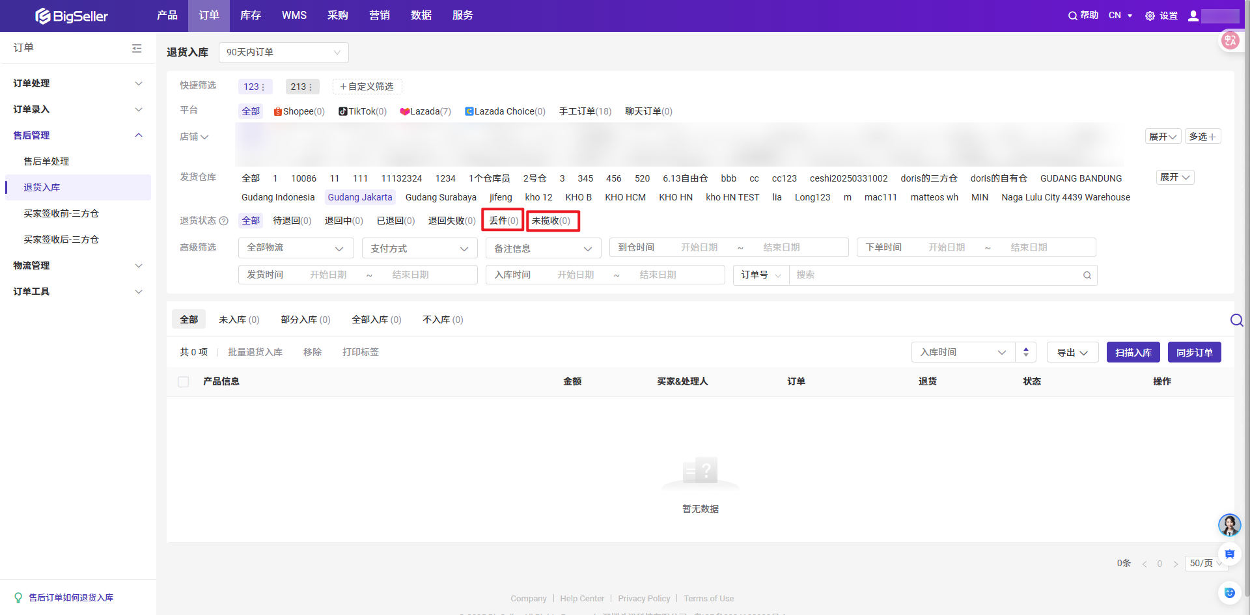Image resolution: width=1250 pixels, height=615 pixels.
Task: Open options dots on quick filter 123
Action: [x=263, y=87]
